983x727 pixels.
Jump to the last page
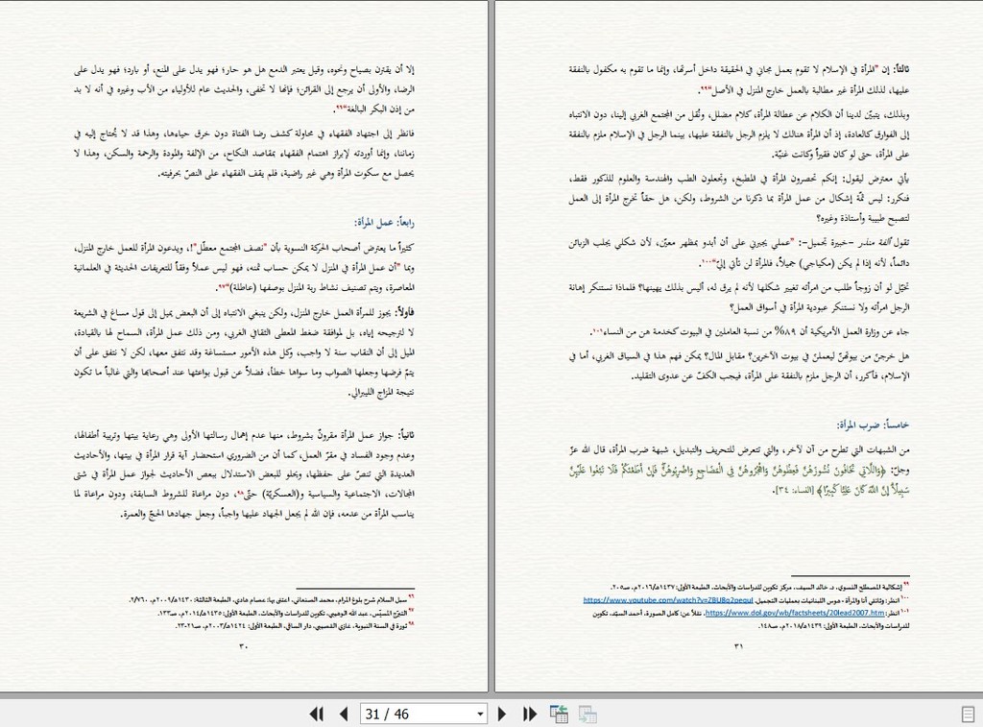(530, 714)
